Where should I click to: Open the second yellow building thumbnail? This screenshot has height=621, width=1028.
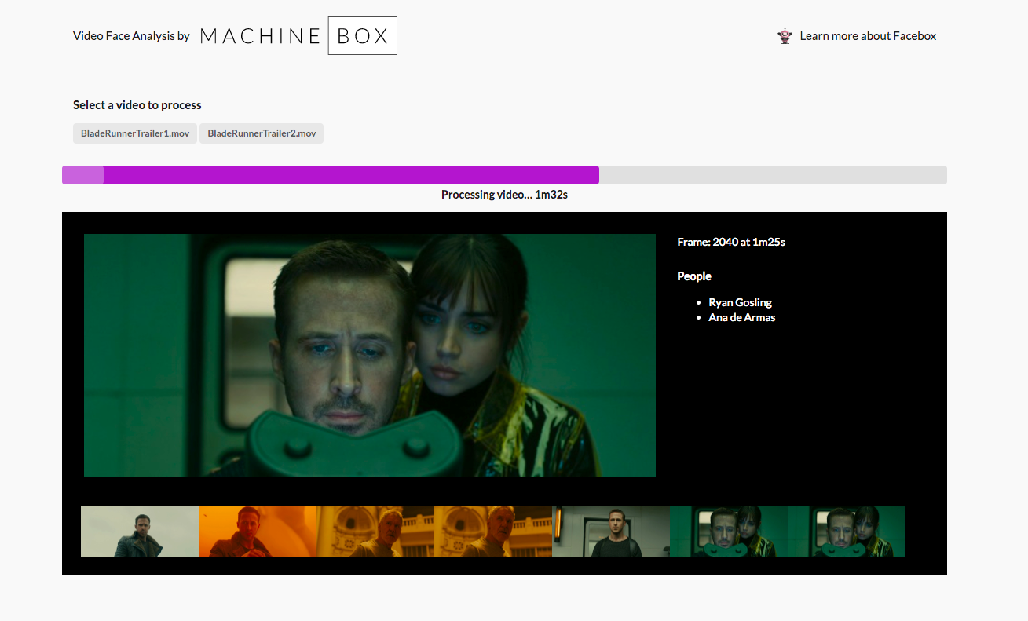click(x=493, y=532)
